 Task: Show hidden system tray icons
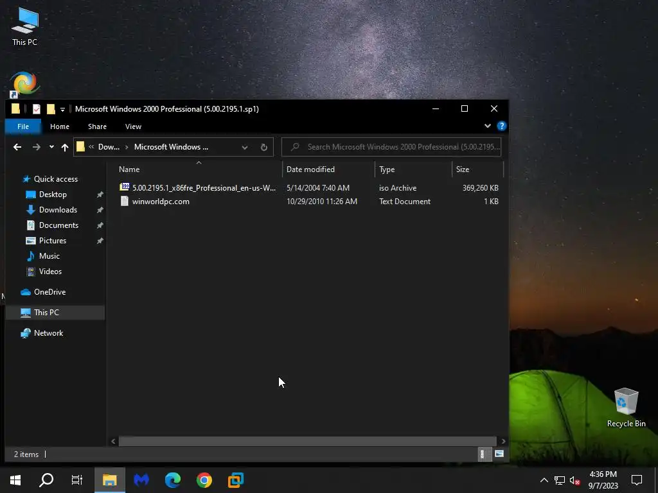(544, 480)
